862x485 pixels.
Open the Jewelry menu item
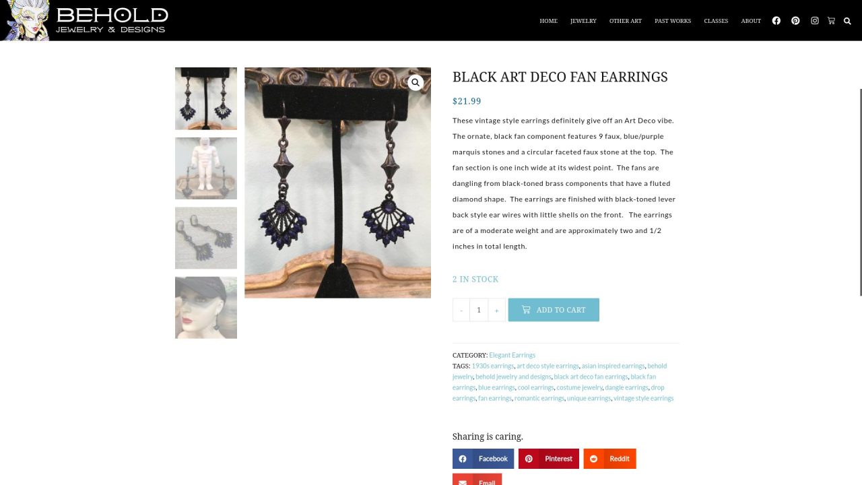583,21
